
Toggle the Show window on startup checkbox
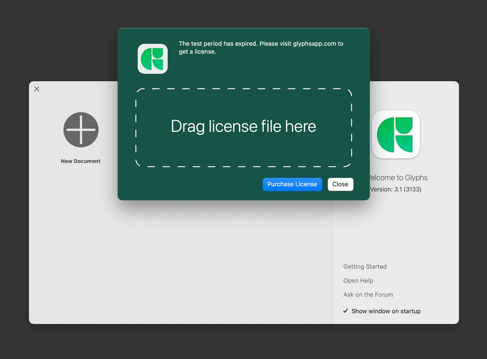345,311
